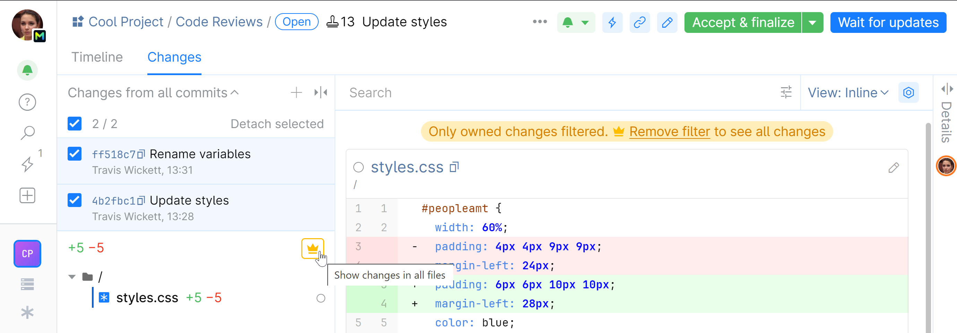Open the three-dots more actions menu

(x=540, y=22)
